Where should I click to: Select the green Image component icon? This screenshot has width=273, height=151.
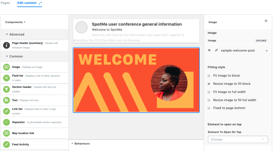click(x=7, y=67)
